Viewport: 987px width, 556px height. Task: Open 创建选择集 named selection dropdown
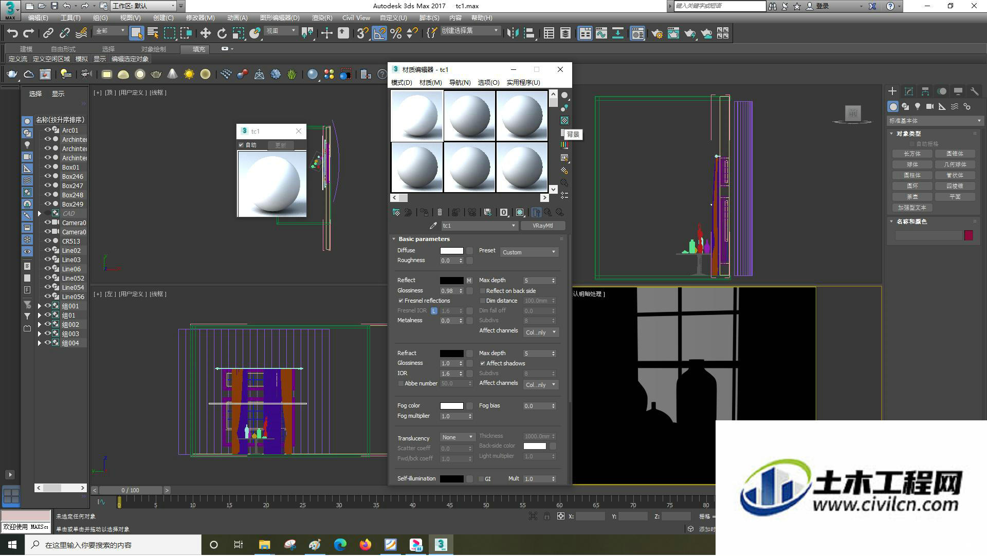(470, 31)
